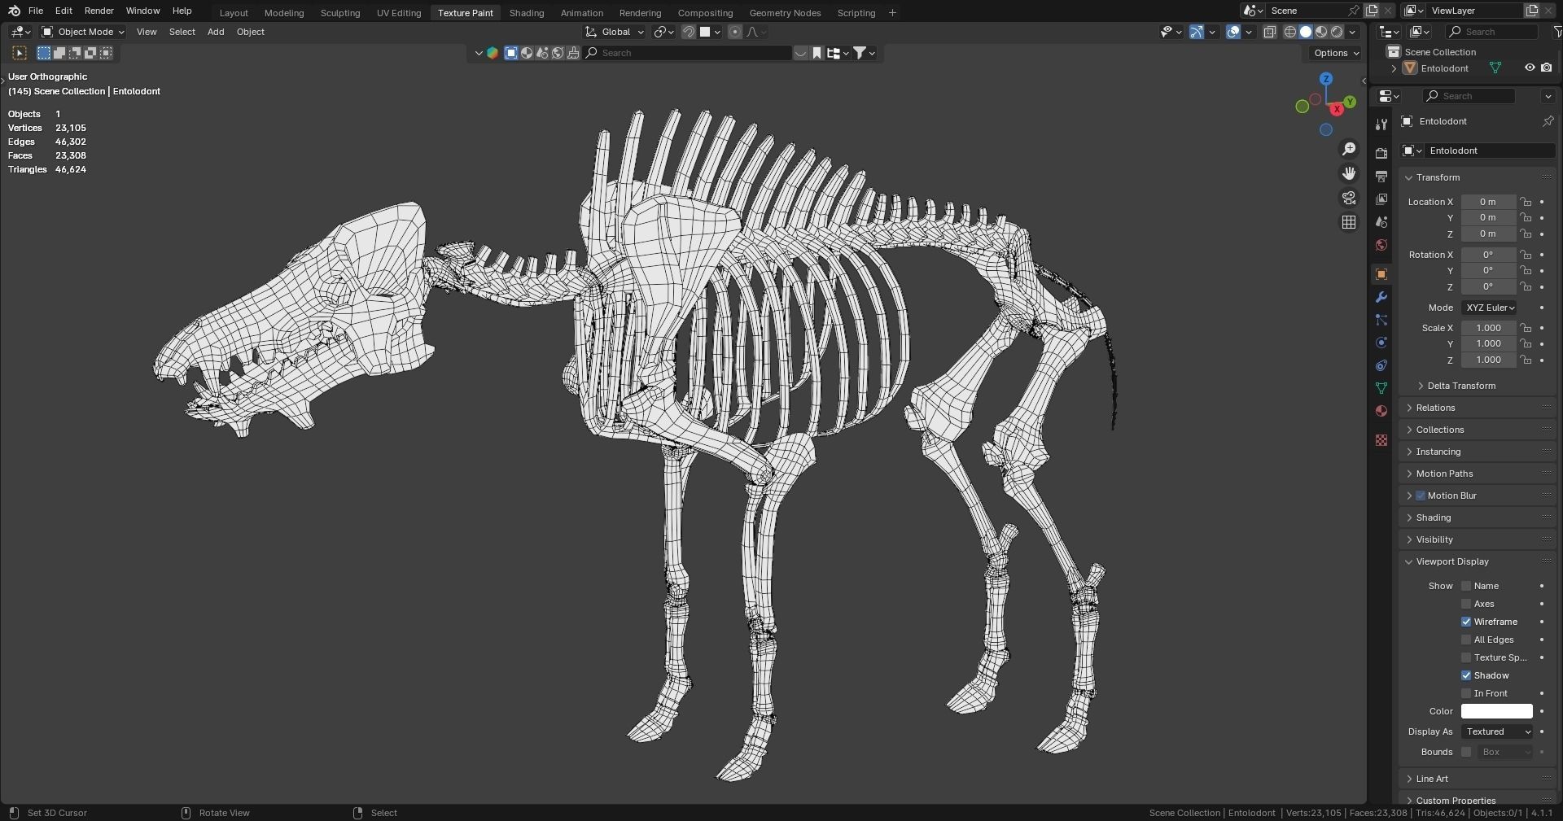Open the Particles properties tab
This screenshot has width=1563, height=821.
(x=1381, y=320)
